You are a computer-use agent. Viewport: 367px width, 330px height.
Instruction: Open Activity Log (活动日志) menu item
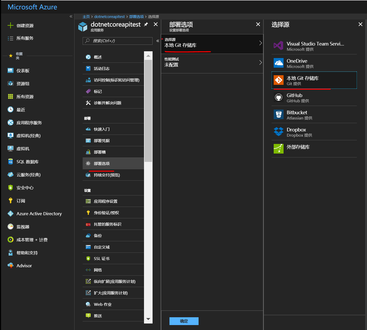coord(113,68)
